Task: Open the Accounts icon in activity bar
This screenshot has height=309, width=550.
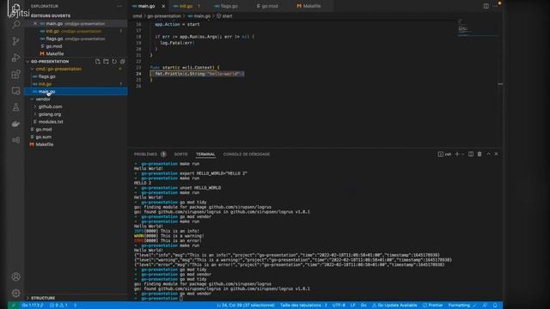Action: [x=15, y=276]
